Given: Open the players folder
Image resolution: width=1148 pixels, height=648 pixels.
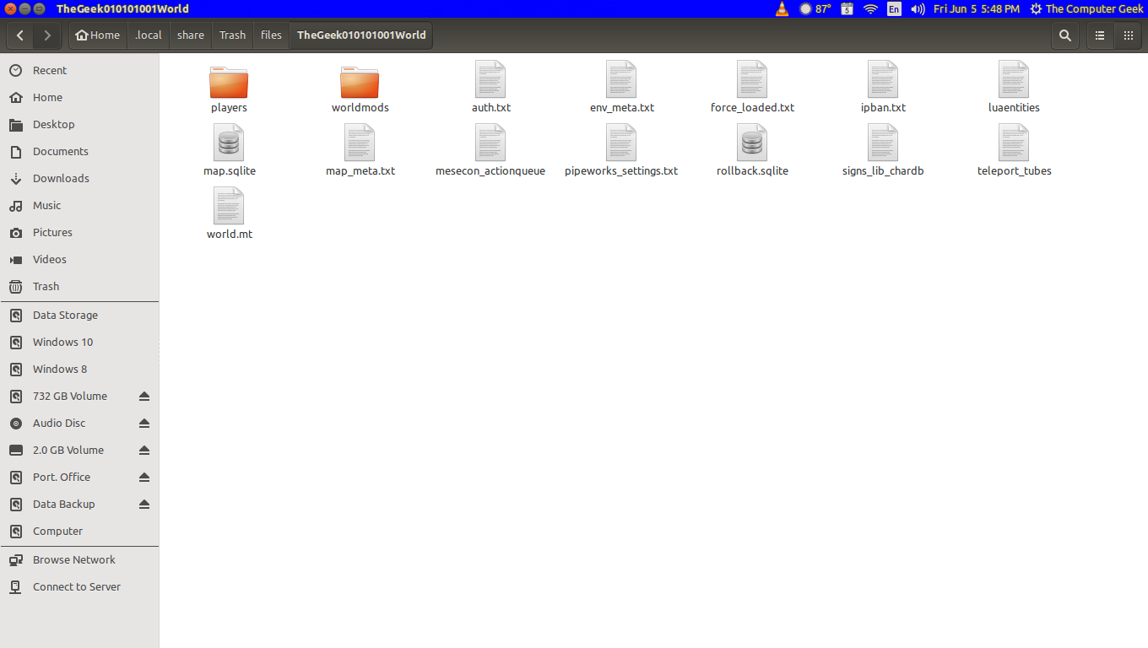Looking at the screenshot, I should click(229, 83).
